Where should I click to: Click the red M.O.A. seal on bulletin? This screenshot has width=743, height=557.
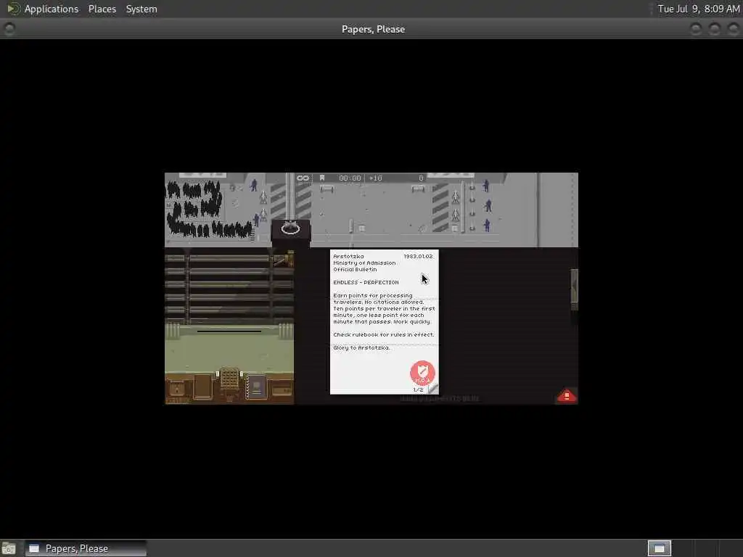click(x=422, y=373)
